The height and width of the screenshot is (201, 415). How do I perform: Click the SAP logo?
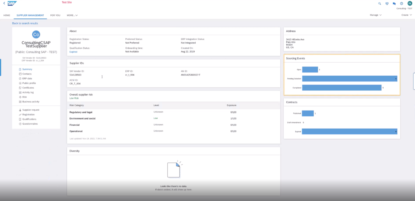[12, 3]
